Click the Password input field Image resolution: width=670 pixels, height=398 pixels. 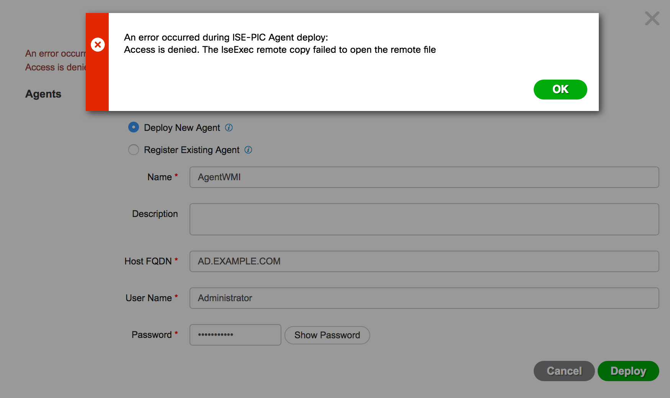pos(235,335)
